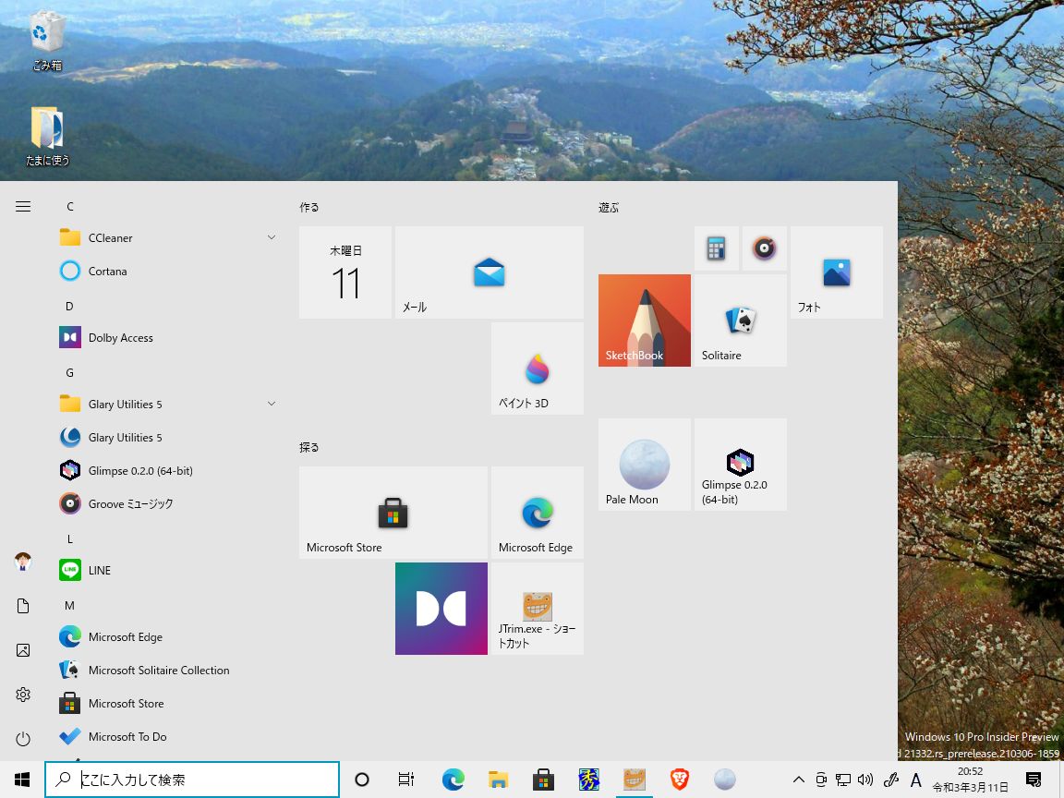
Task: Open the clock and date flyout
Action: pyautogui.click(x=971, y=780)
